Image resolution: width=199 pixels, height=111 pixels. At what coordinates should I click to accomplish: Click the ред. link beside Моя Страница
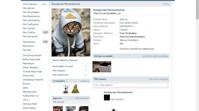pos(44,4)
